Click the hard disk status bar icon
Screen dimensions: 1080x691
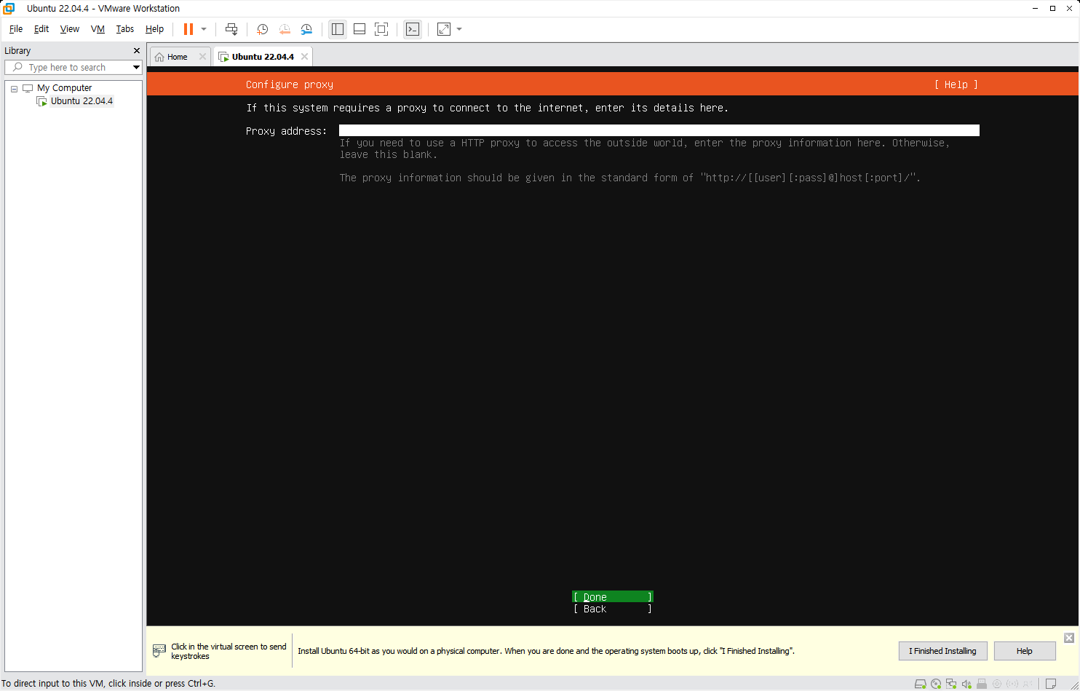click(921, 684)
